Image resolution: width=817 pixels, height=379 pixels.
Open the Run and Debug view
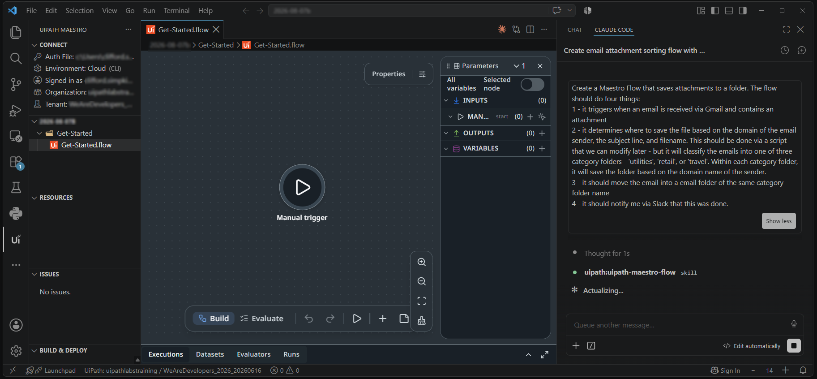(x=16, y=110)
